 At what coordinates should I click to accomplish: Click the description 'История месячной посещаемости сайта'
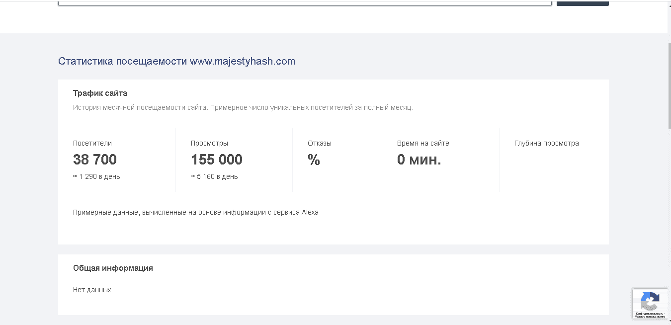(243, 107)
